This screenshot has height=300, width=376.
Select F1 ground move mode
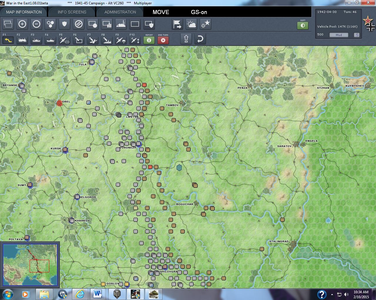point(8,40)
